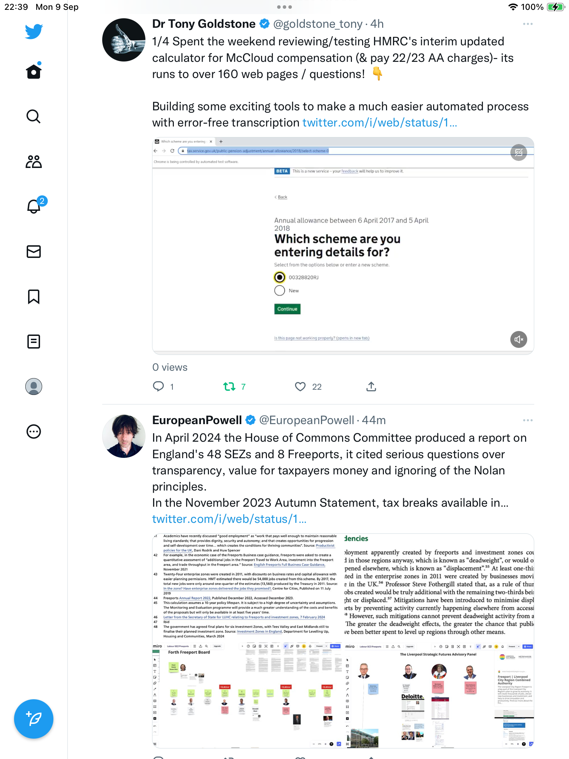Open Communities people icon
Image resolution: width=569 pixels, height=759 pixels.
34,162
